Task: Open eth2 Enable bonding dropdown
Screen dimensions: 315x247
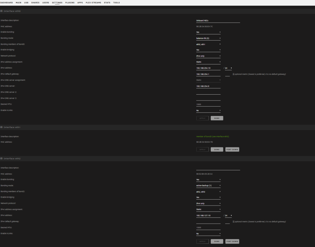Action: pyautogui.click(x=208, y=180)
